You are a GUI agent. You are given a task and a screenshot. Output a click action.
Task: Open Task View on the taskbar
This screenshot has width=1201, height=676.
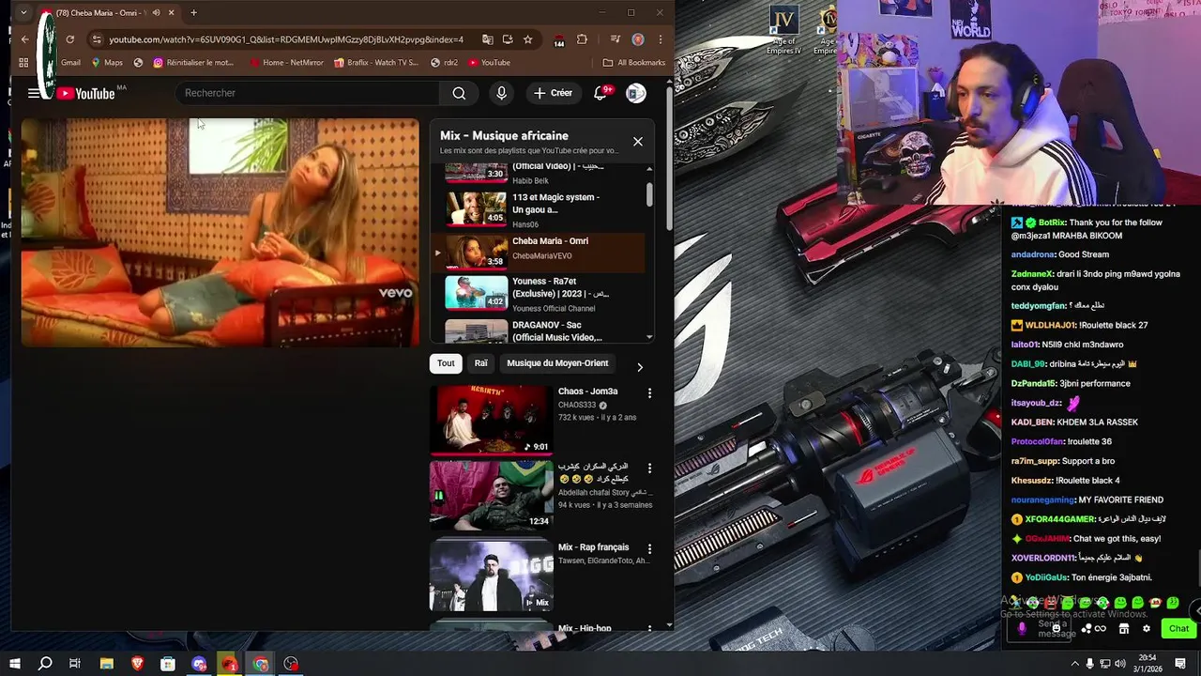(75, 664)
